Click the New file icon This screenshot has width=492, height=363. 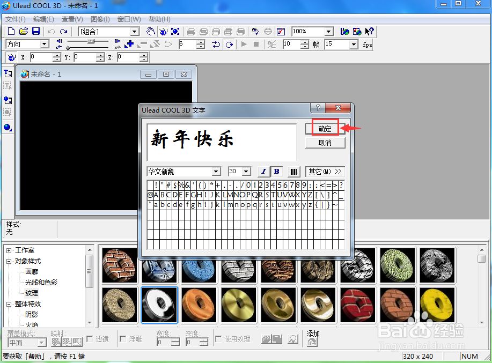(11, 31)
